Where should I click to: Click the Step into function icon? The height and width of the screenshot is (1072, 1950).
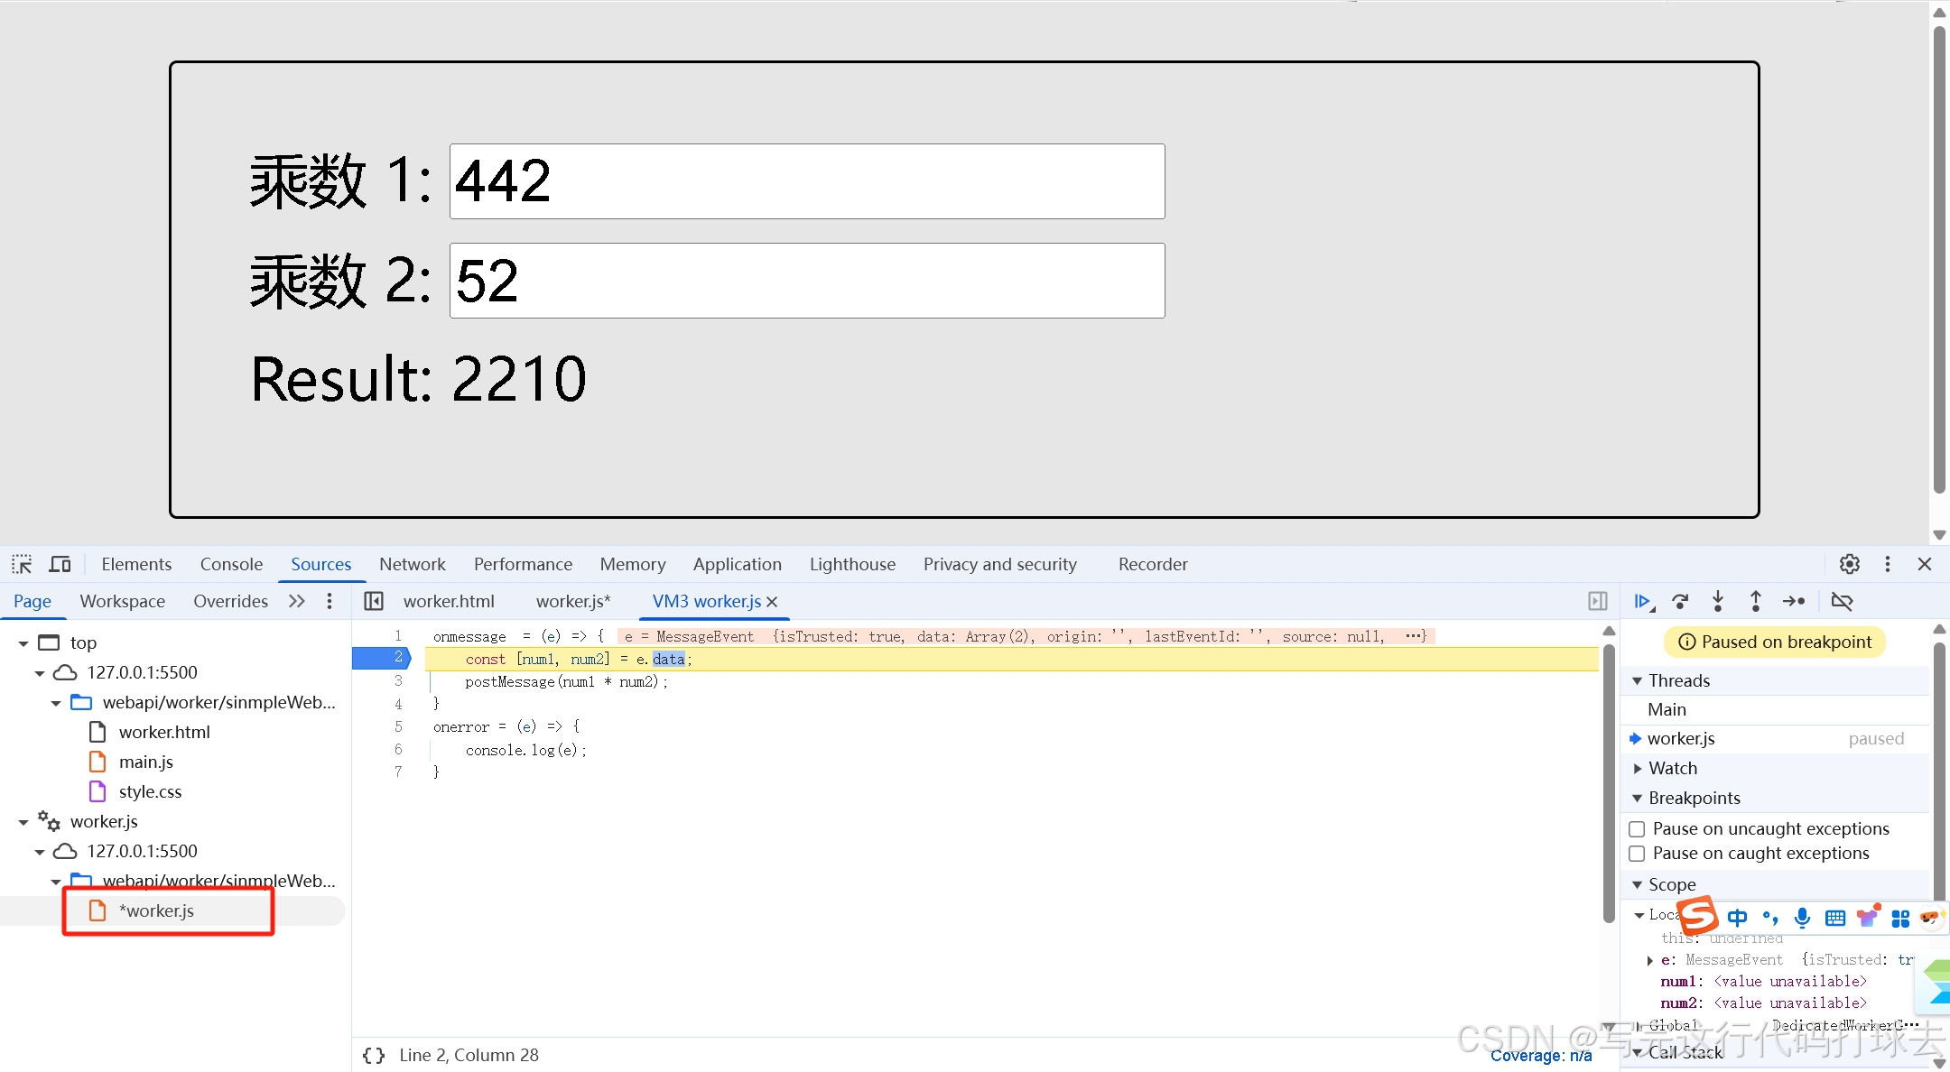tap(1718, 601)
